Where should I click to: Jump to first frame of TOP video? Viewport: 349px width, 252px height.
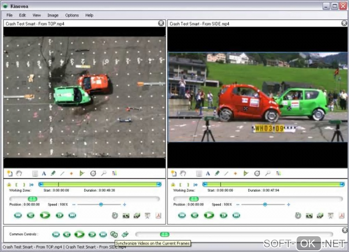pos(18,215)
